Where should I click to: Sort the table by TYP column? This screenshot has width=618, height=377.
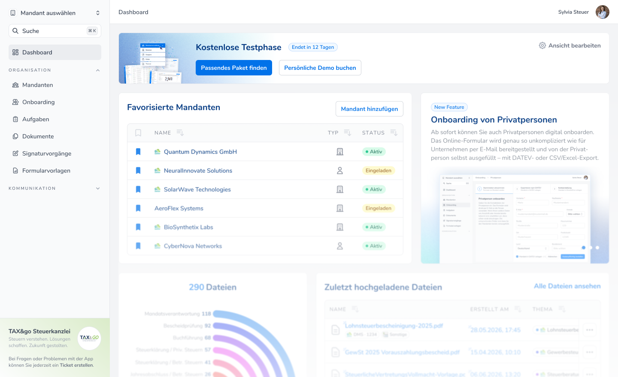click(348, 133)
